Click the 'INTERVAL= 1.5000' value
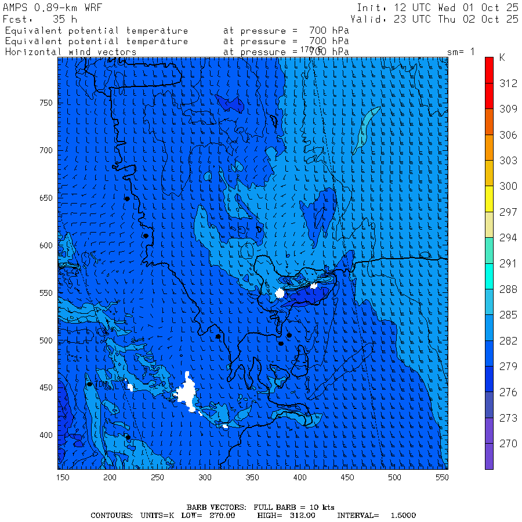522x522 pixels. pyautogui.click(x=376, y=516)
